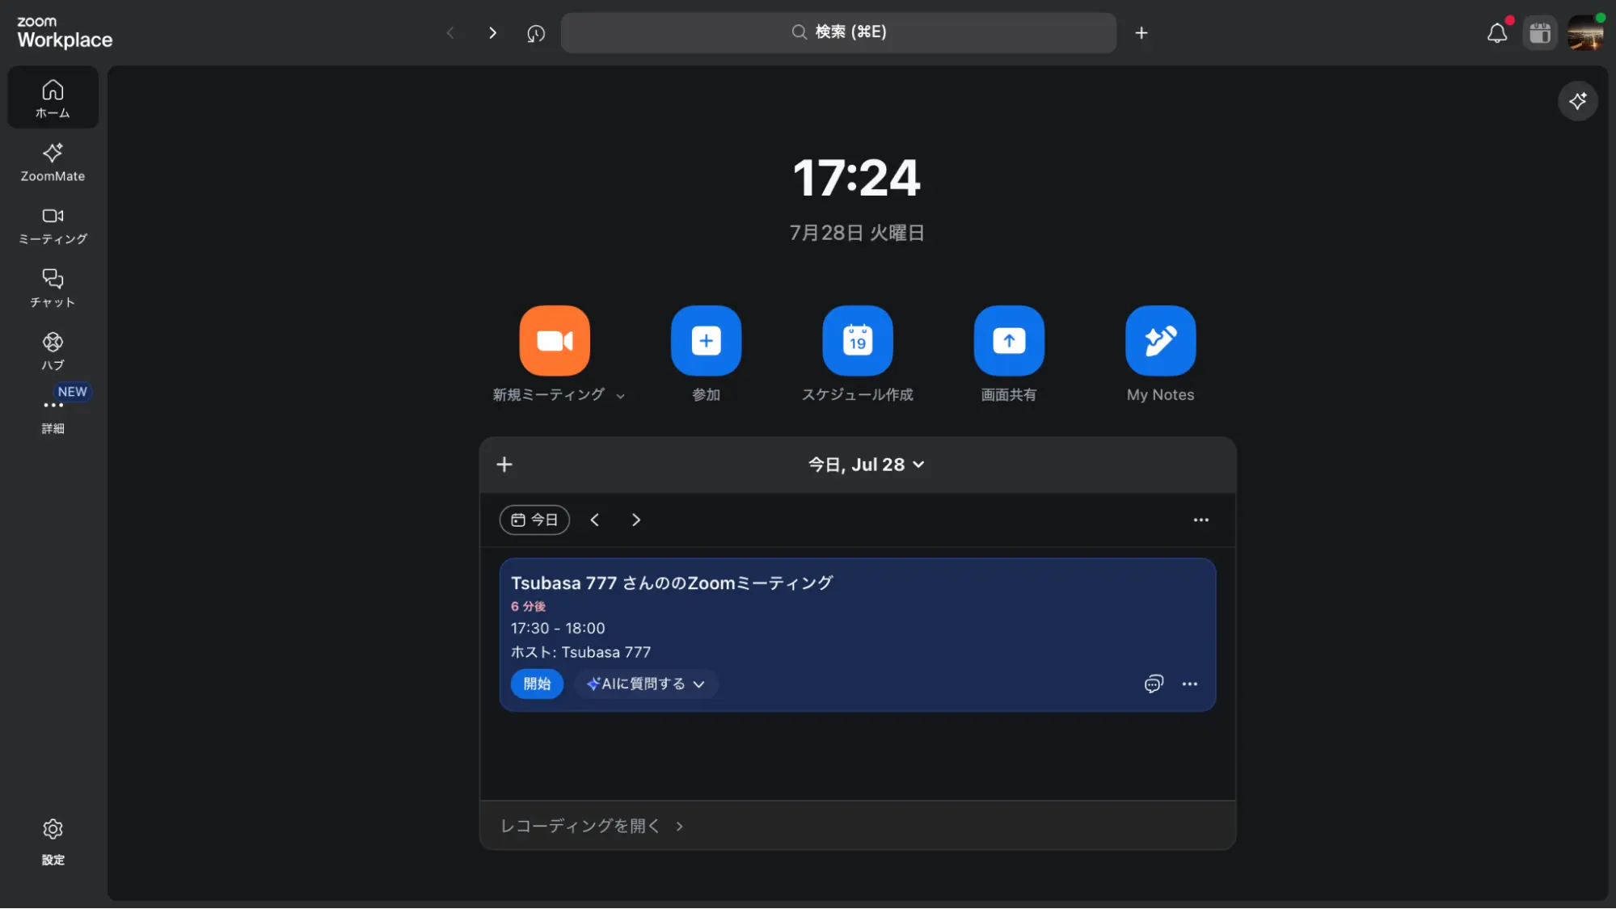Open meeting titled Tsubasa 777 さんののZoomミーティング

click(x=672, y=583)
